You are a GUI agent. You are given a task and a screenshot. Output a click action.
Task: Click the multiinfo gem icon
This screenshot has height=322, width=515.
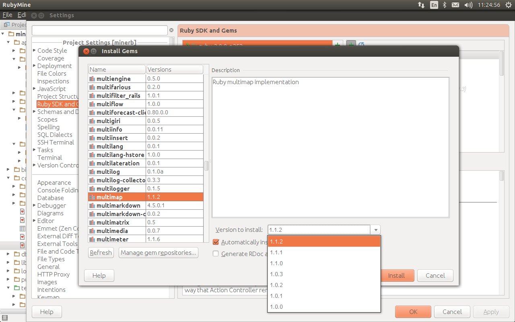point(92,130)
